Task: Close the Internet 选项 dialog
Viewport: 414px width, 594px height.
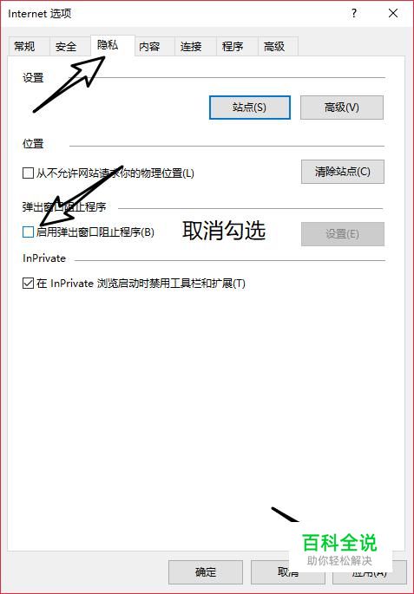Action: [393, 14]
